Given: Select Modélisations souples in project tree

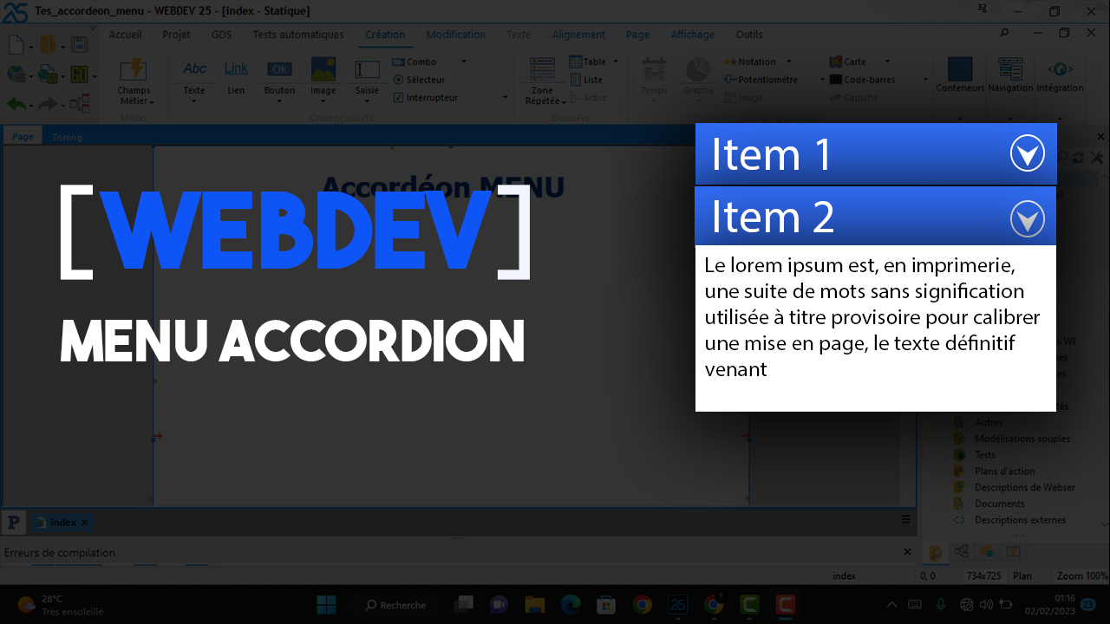Looking at the screenshot, I should click(1022, 439).
